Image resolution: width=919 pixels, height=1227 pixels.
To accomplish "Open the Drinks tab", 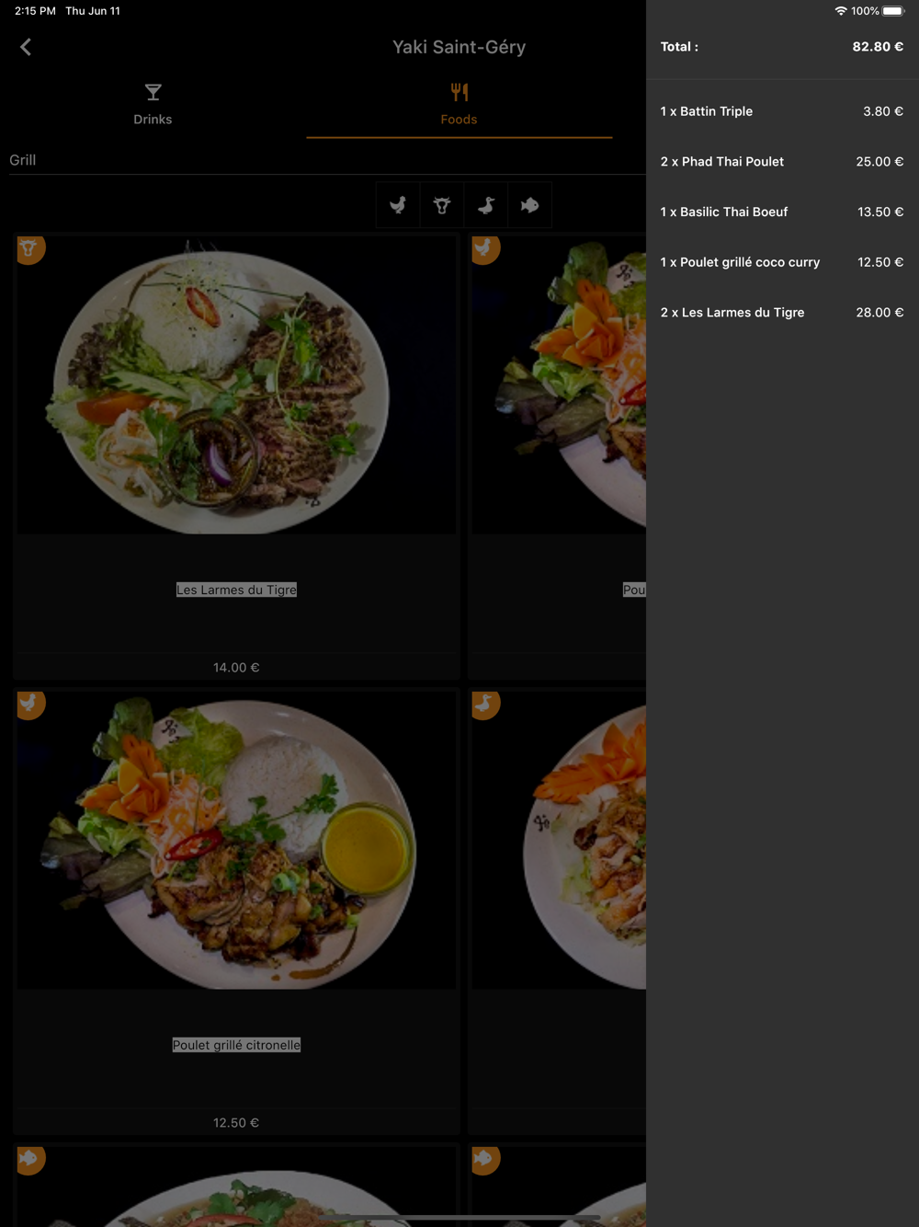I will [153, 105].
